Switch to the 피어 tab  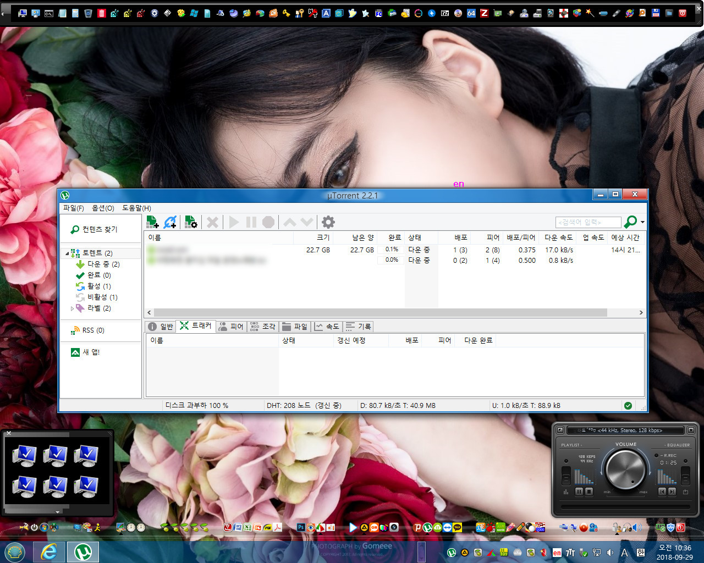click(231, 327)
